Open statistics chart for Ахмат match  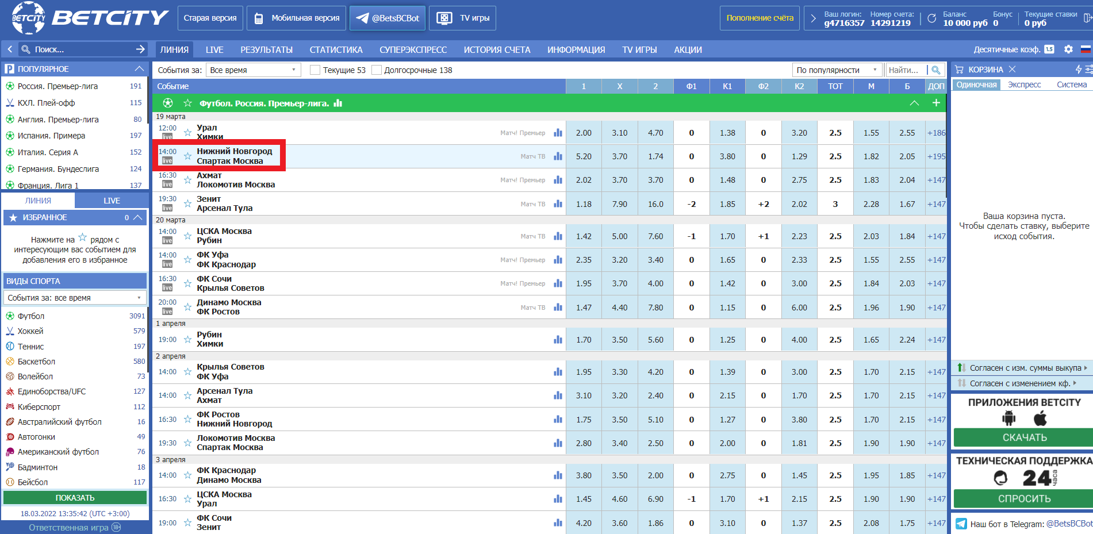558,180
